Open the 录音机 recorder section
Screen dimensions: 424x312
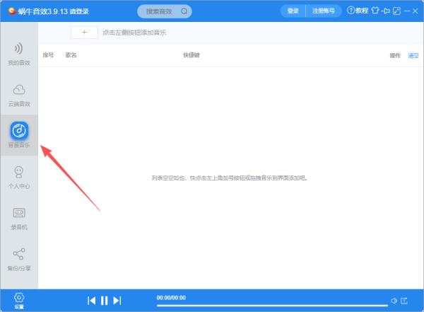pyautogui.click(x=19, y=219)
